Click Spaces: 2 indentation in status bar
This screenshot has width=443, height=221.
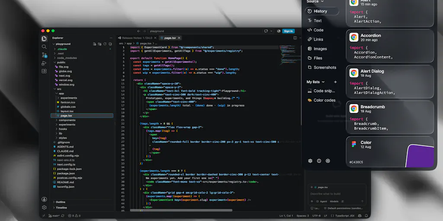tap(302, 216)
